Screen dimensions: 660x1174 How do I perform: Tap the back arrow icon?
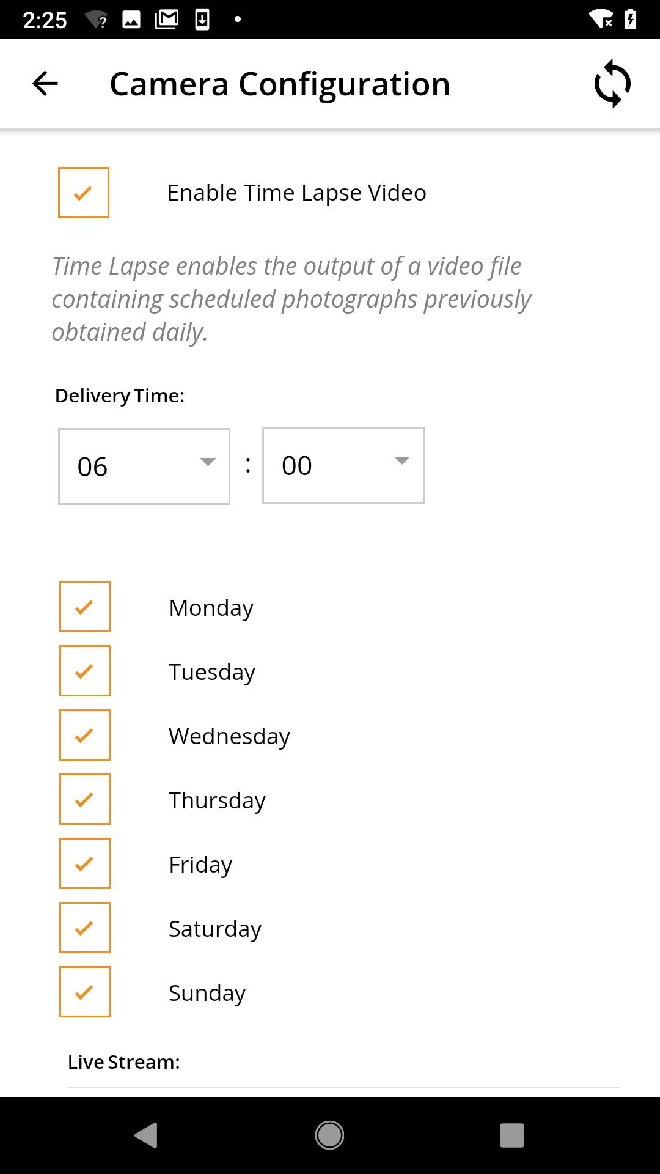pos(45,84)
